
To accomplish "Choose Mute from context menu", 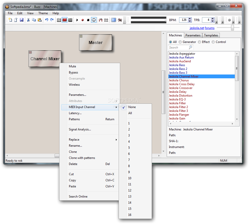I will click(x=90, y=66).
